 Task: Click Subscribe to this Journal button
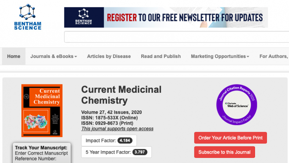224,152
